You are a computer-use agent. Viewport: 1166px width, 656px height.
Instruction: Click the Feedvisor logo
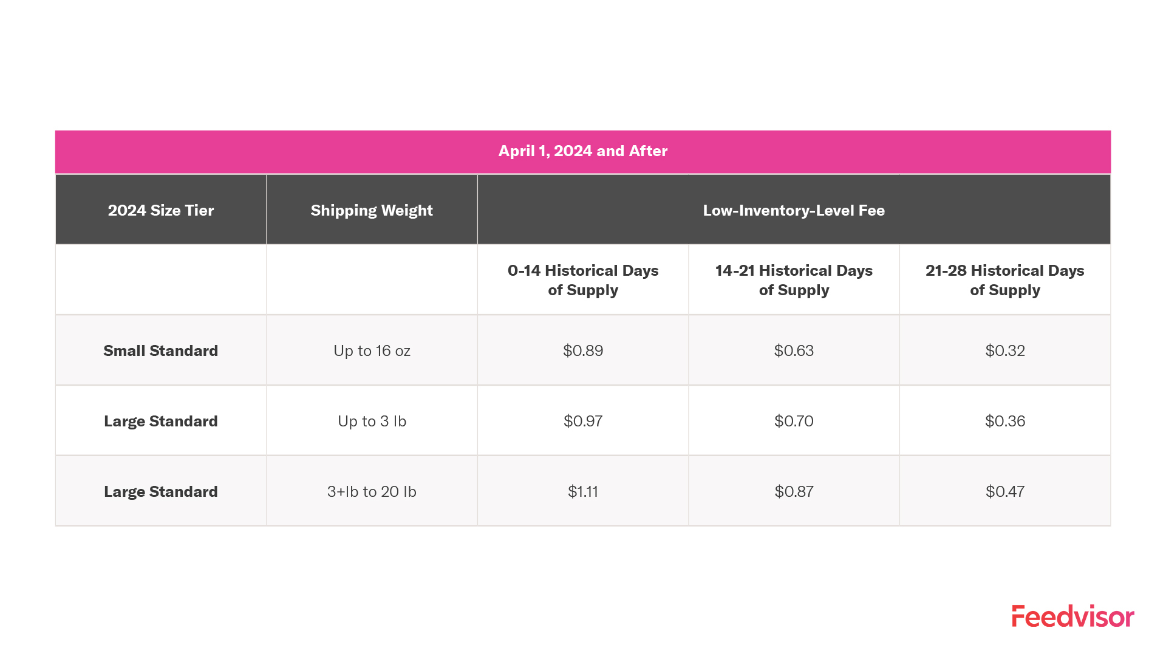[1072, 616]
